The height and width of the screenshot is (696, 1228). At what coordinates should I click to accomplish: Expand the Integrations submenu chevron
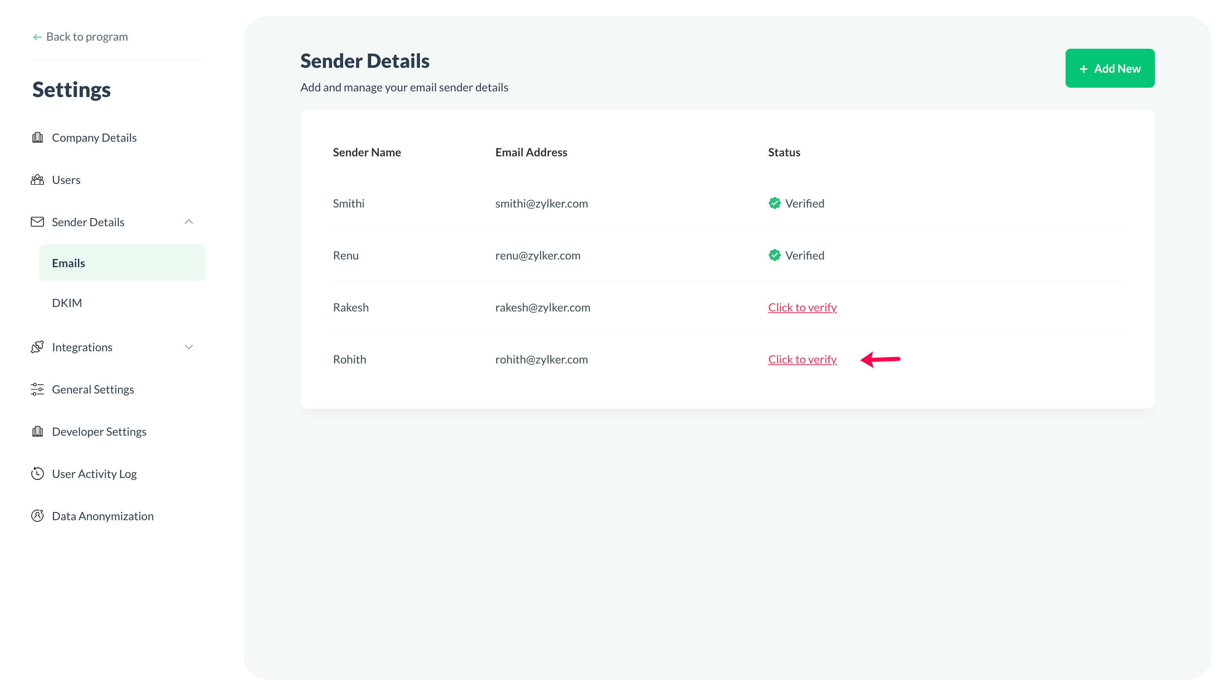coord(189,347)
